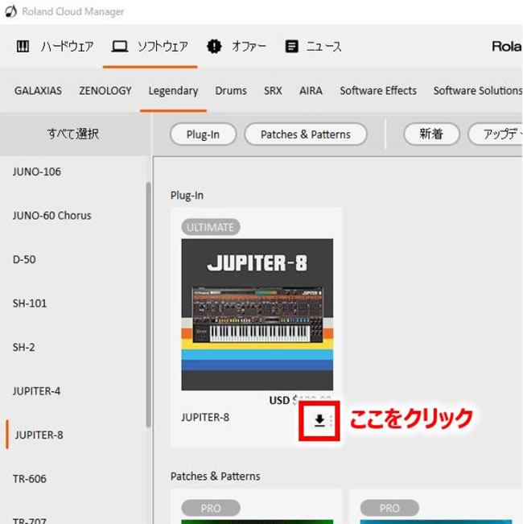Open the ハードウェア tab
Image resolution: width=523 pixels, height=524 pixels.
pyautogui.click(x=67, y=46)
